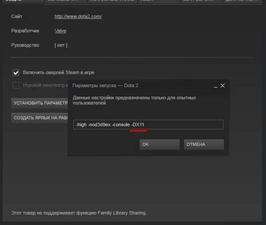
Task: Cancel the dialog with ОТМЕНА
Action: [x=204, y=145]
